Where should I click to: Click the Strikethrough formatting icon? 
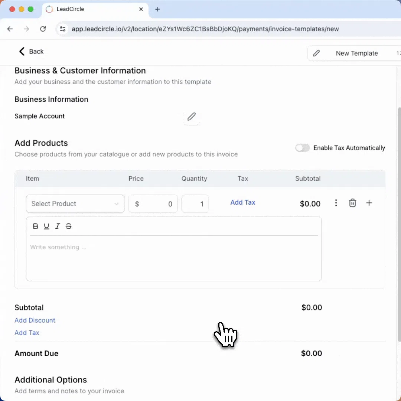tap(69, 226)
